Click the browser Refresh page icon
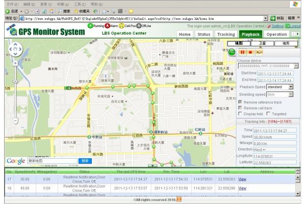The width and height of the screenshot is (306, 204). point(44,12)
